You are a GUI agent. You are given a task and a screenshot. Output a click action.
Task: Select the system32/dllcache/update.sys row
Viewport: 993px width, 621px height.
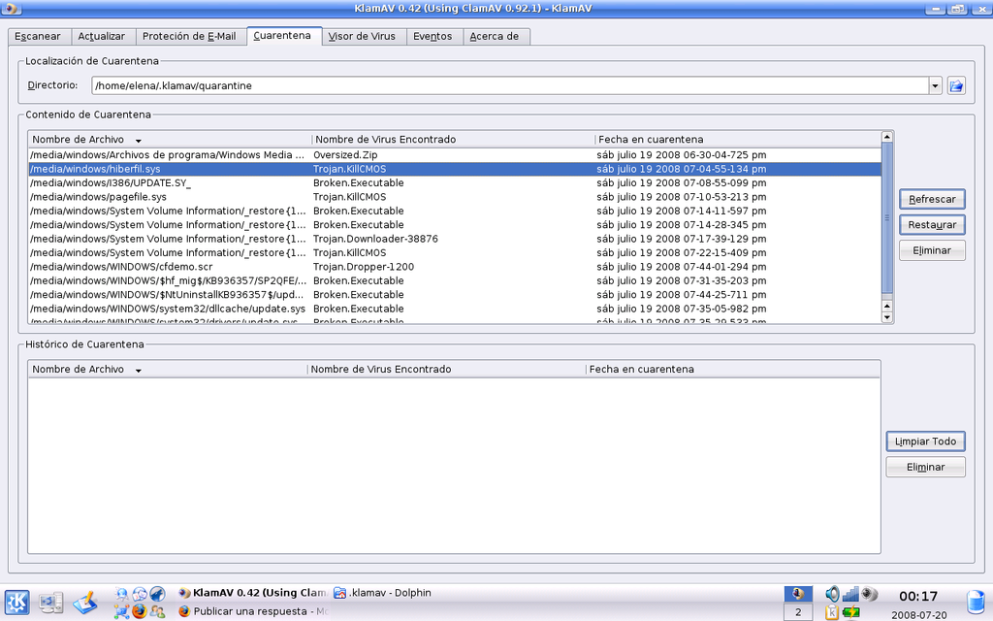click(455, 309)
